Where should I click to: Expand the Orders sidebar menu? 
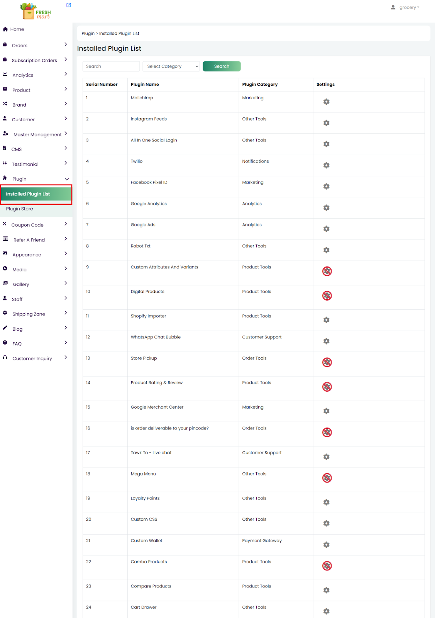(35, 45)
